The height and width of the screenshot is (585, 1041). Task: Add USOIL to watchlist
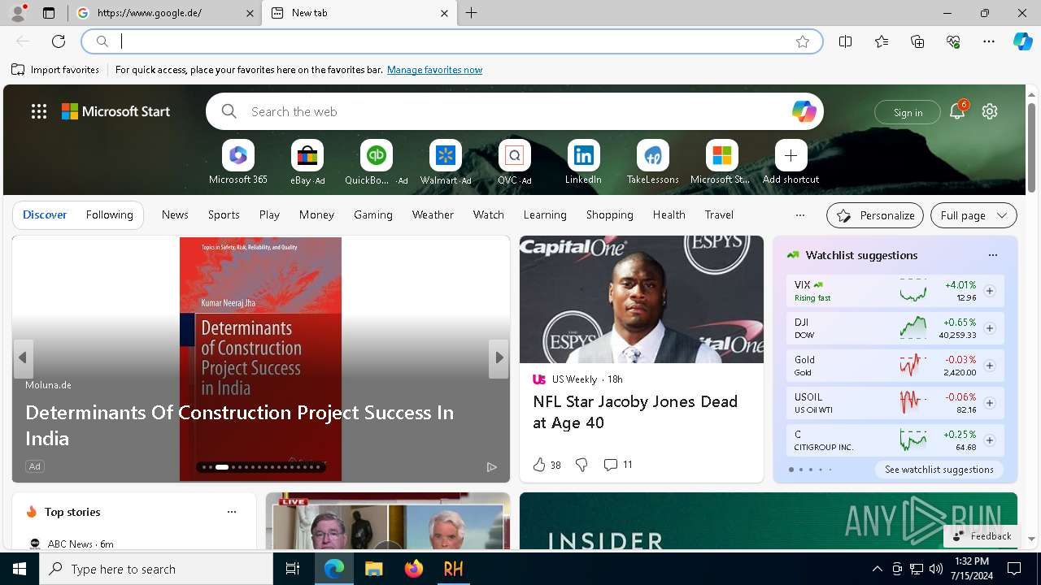[x=989, y=403]
